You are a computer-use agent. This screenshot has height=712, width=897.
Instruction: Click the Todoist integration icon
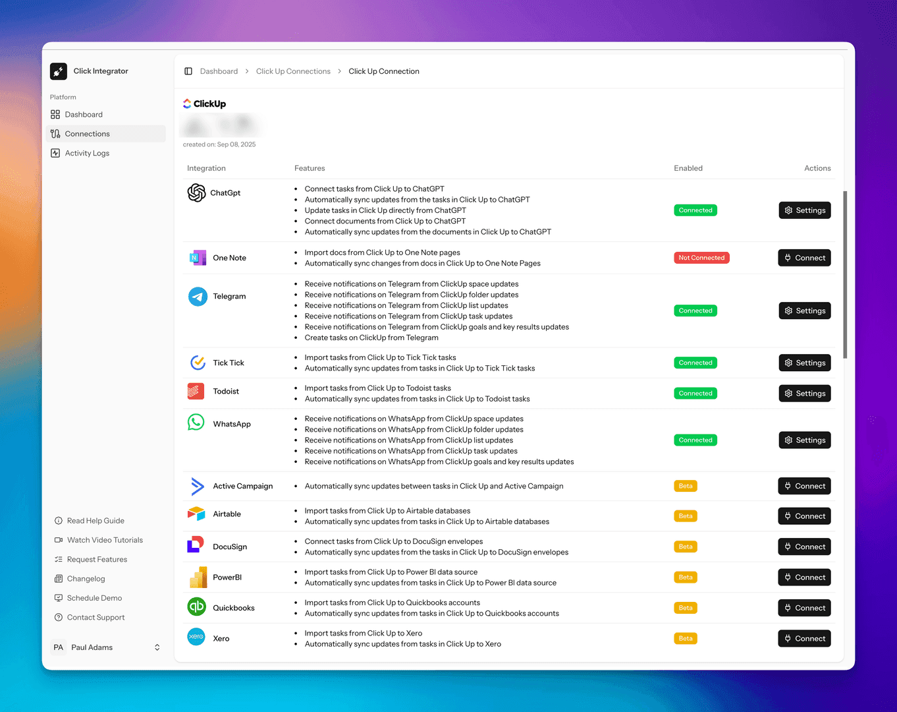[196, 390]
